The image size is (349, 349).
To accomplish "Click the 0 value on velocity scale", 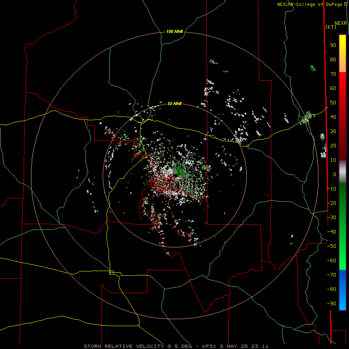I will point(335,174).
